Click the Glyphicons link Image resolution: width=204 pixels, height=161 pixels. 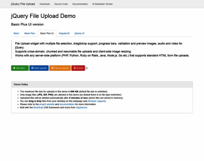[x=82, y=107]
